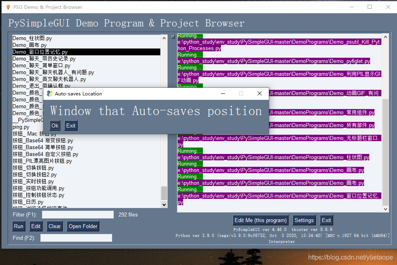Click the Python icon in Auto-saves Location title bar
The width and height of the screenshot is (397, 265).
pyautogui.click(x=50, y=93)
